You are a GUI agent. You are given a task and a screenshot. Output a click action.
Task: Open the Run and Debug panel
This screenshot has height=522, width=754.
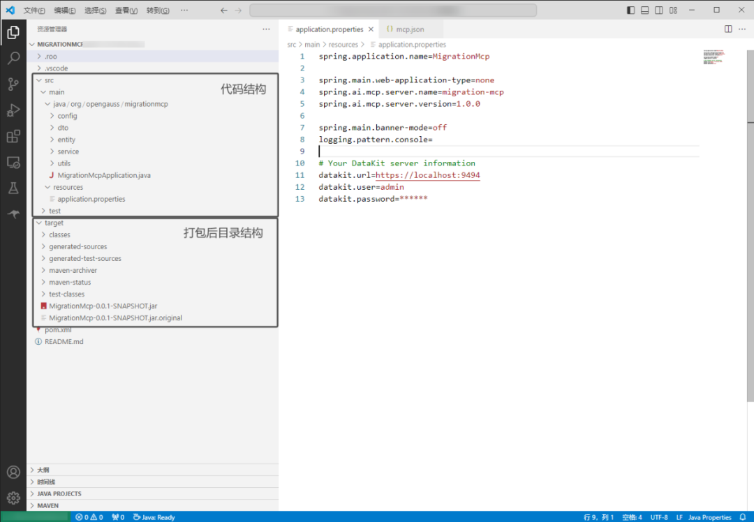coord(14,110)
